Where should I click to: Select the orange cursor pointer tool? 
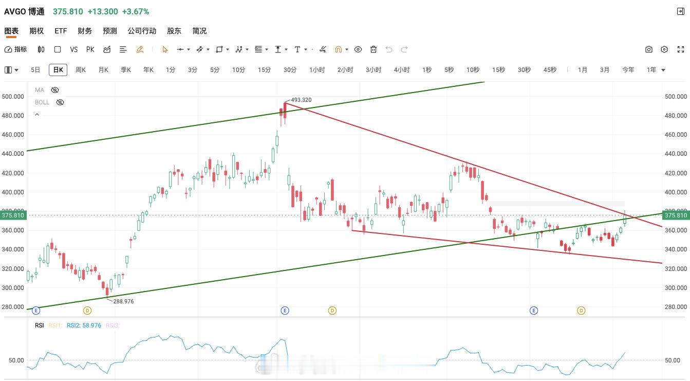pyautogui.click(x=165, y=49)
